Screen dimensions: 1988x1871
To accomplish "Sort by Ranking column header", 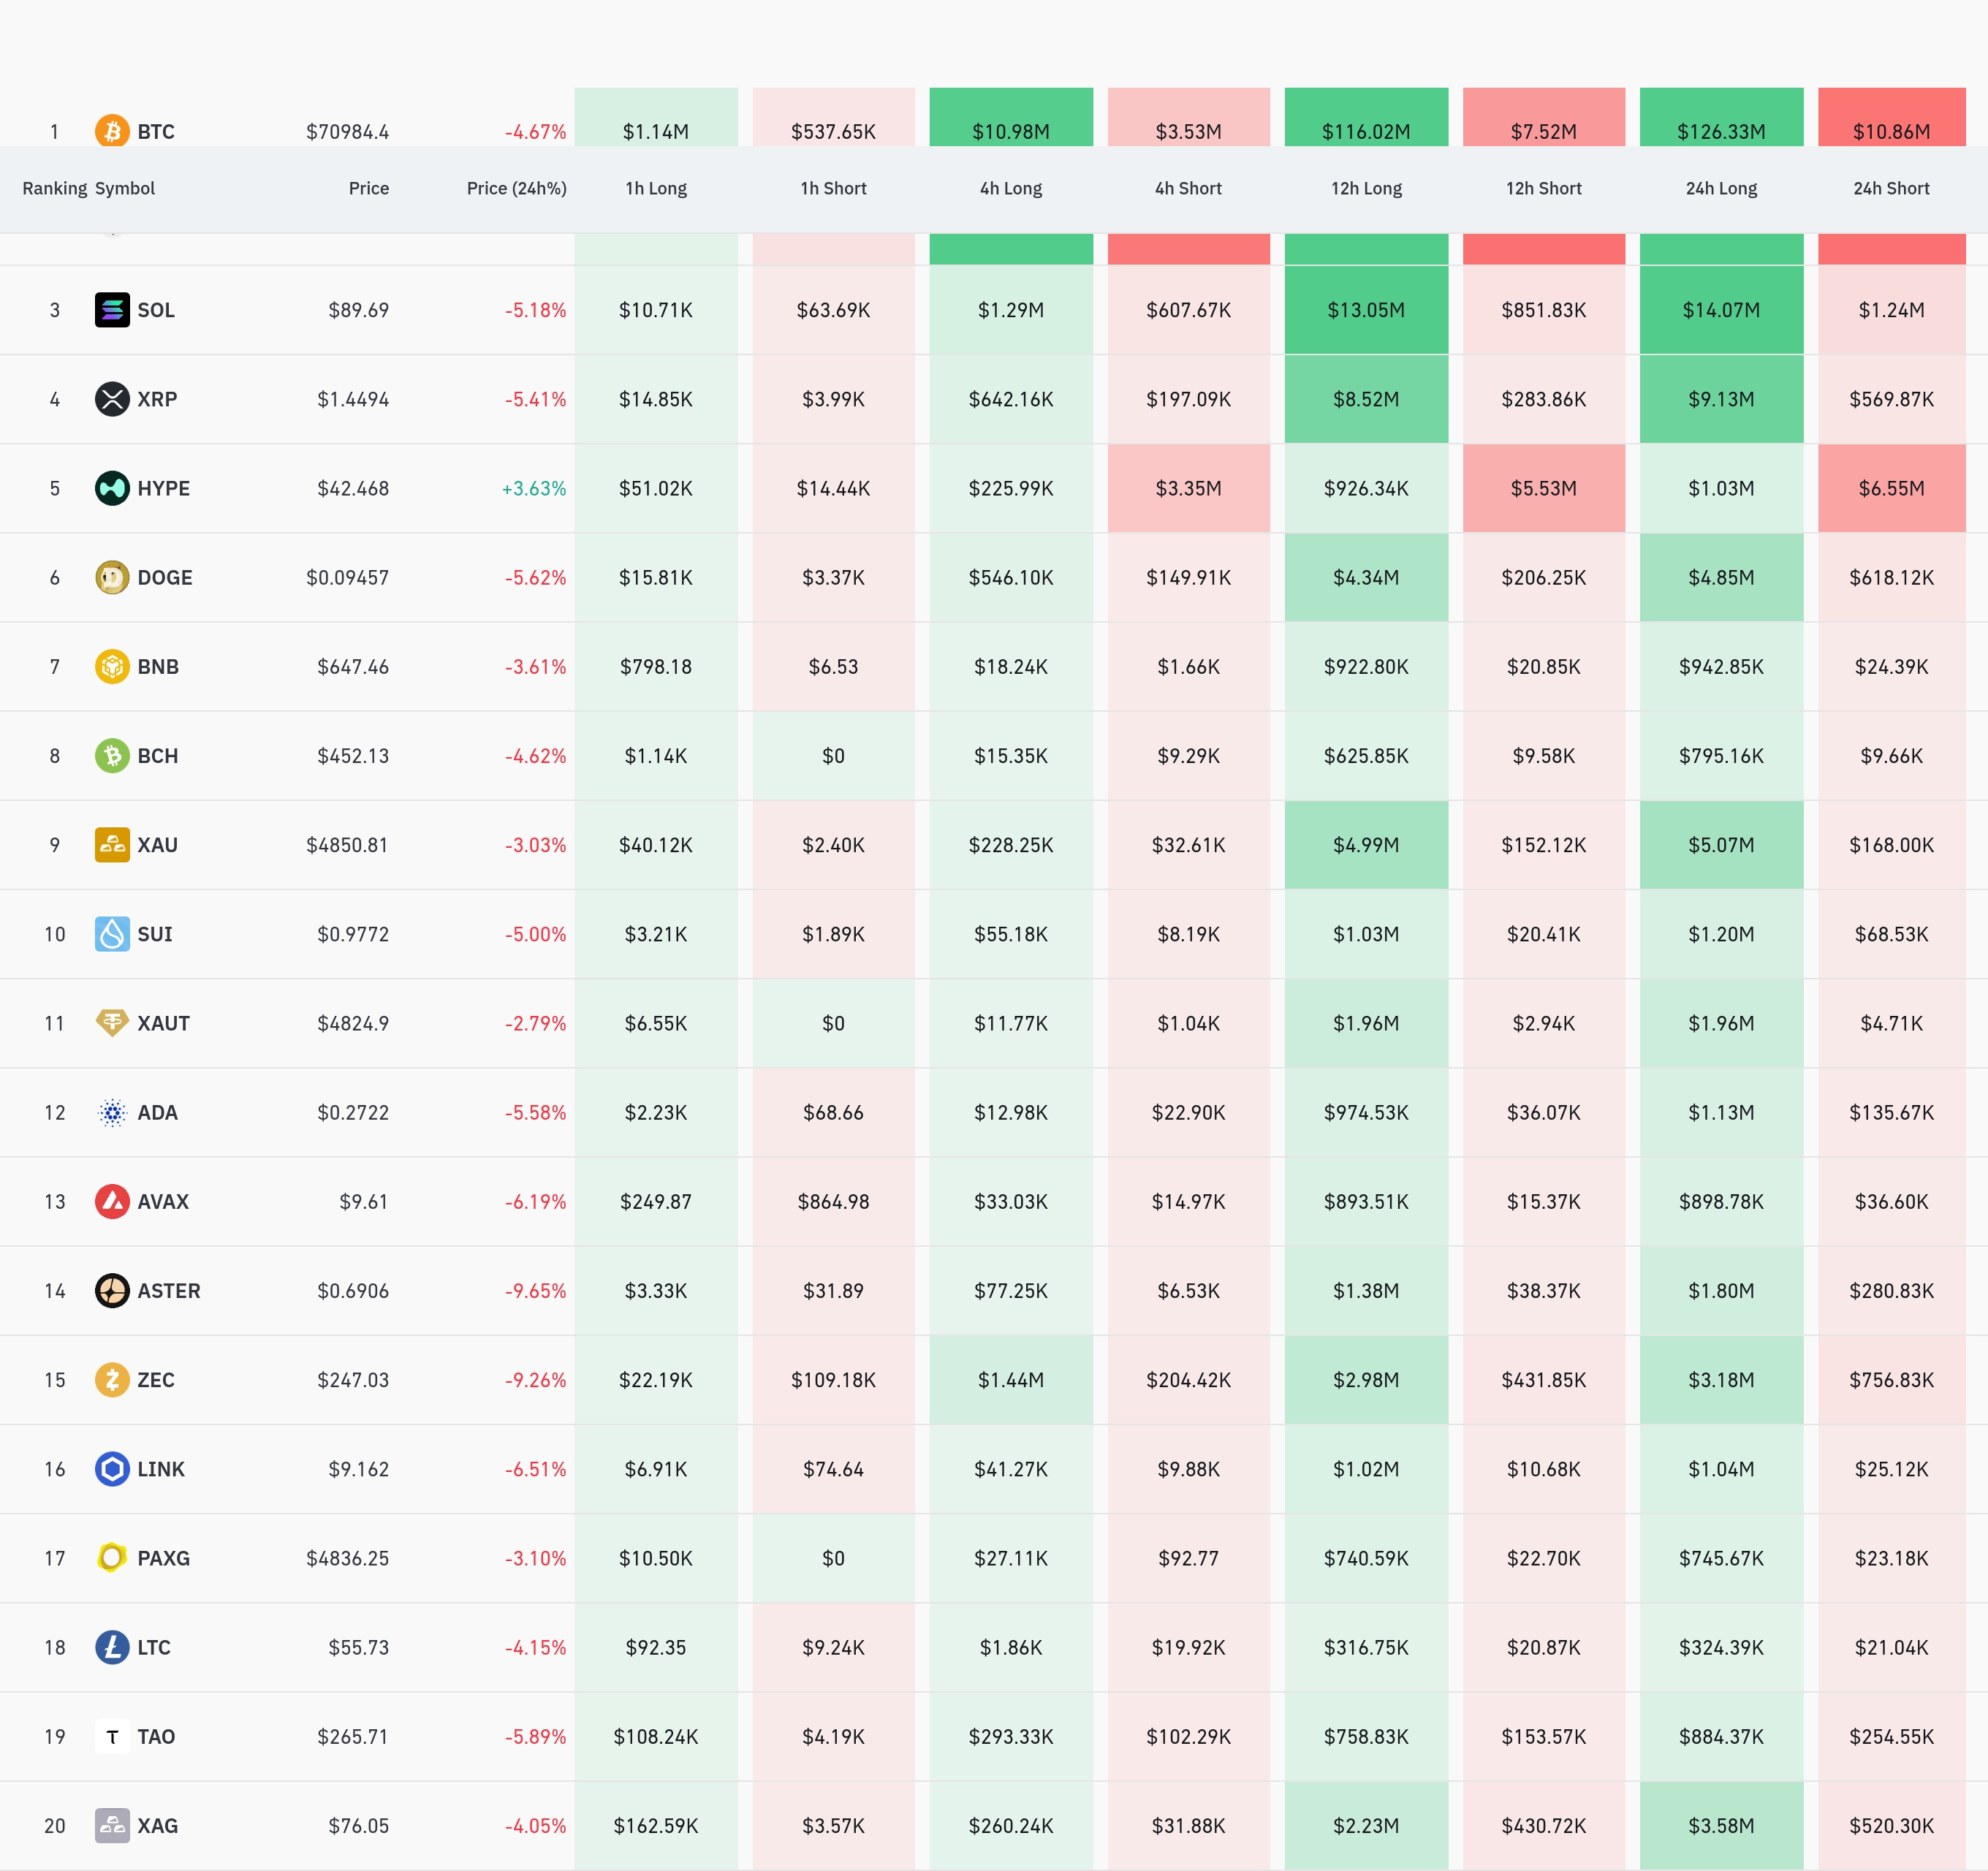I will (55, 188).
